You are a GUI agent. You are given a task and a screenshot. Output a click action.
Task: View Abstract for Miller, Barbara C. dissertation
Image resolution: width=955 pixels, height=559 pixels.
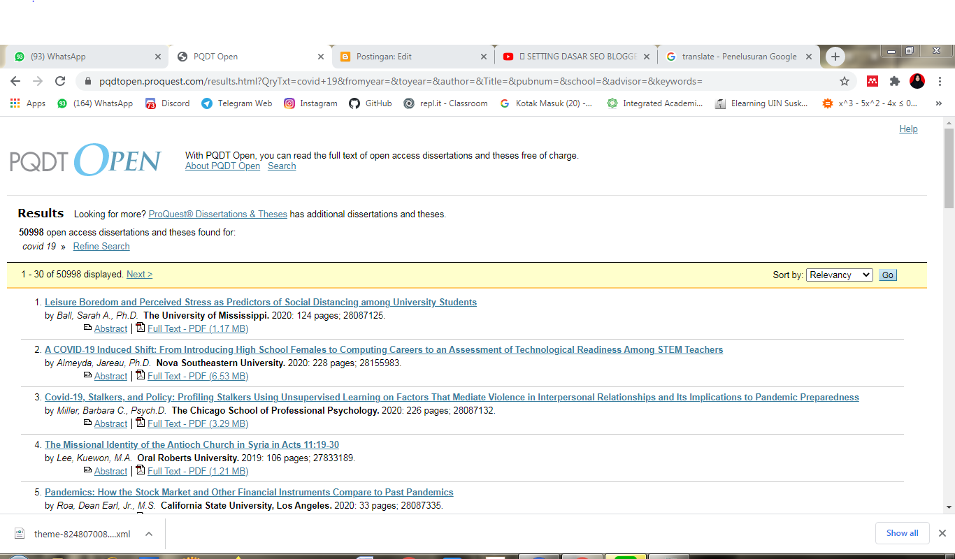click(x=110, y=424)
